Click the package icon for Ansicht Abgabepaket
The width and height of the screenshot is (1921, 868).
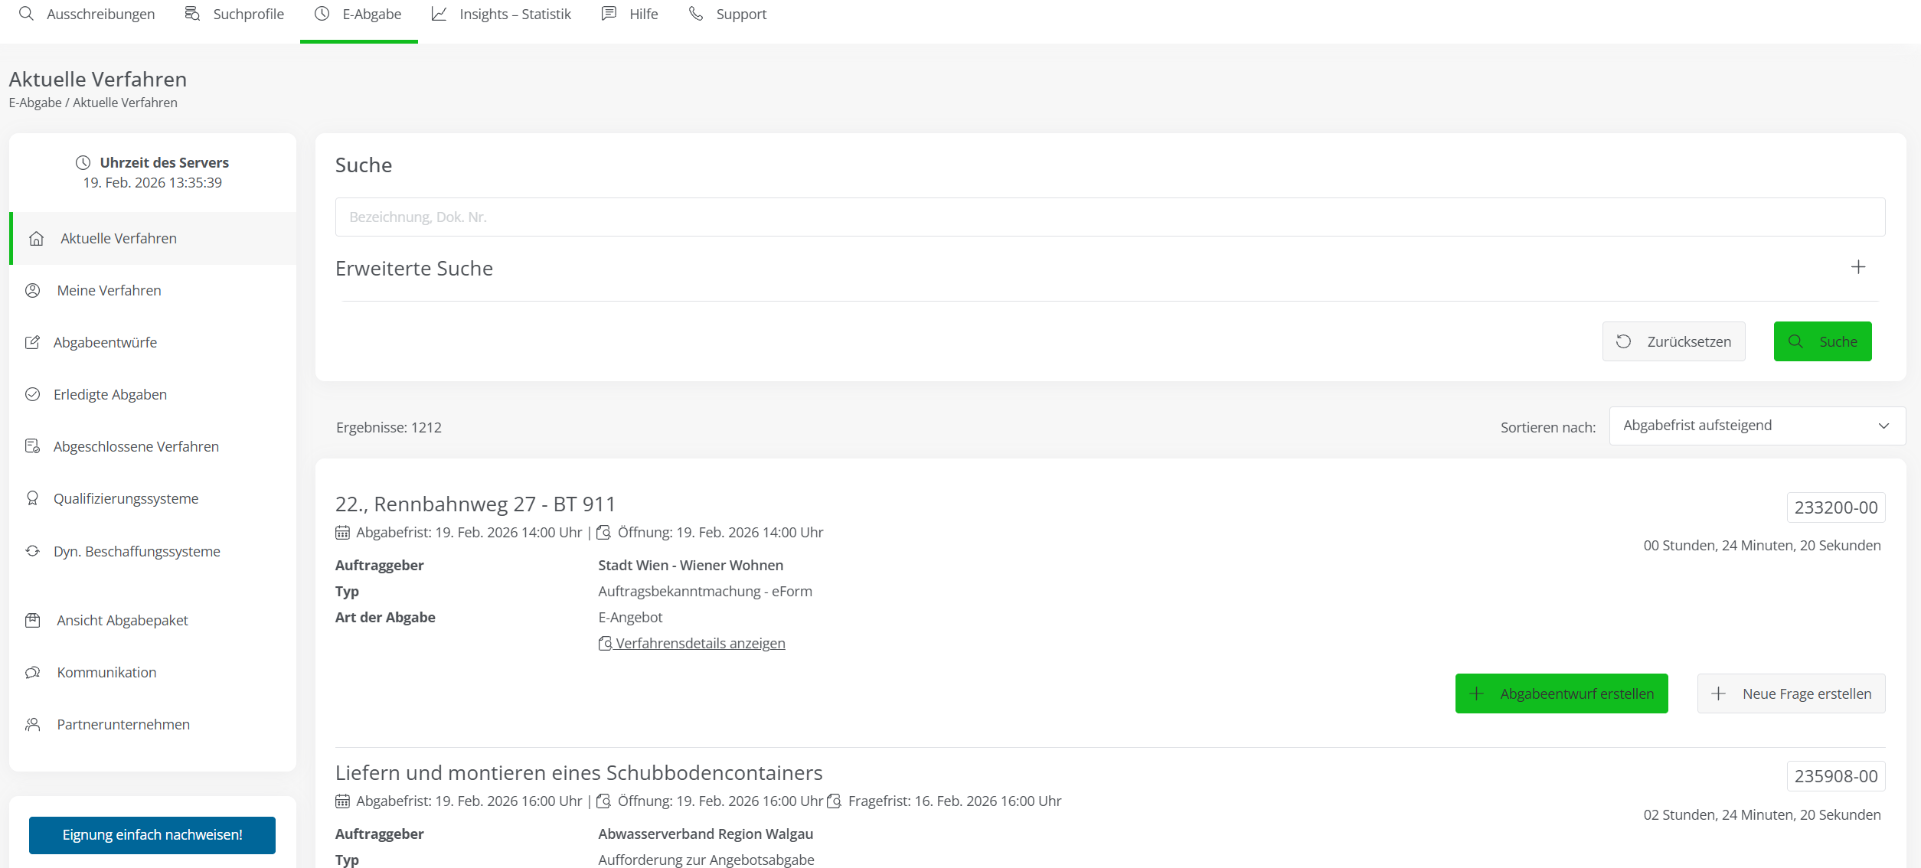pos(32,621)
